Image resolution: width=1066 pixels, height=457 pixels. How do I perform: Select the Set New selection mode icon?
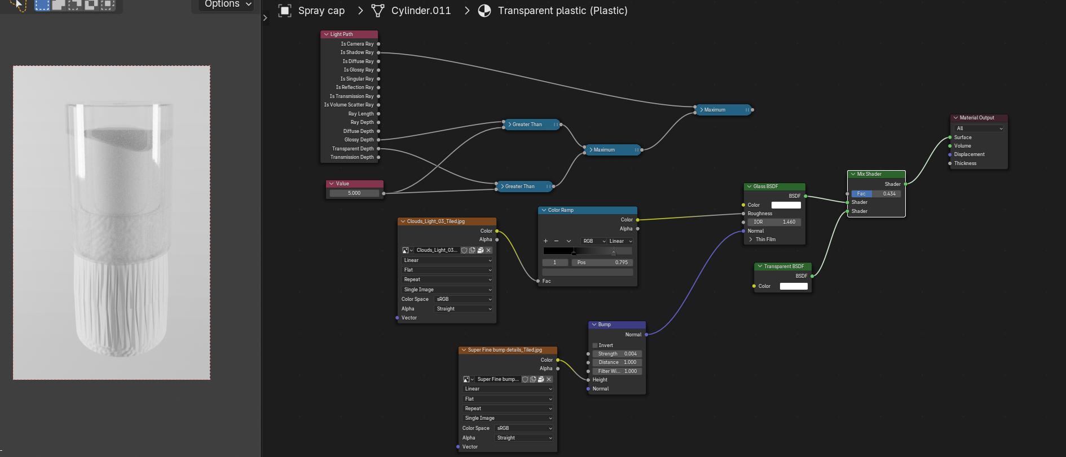(42, 5)
